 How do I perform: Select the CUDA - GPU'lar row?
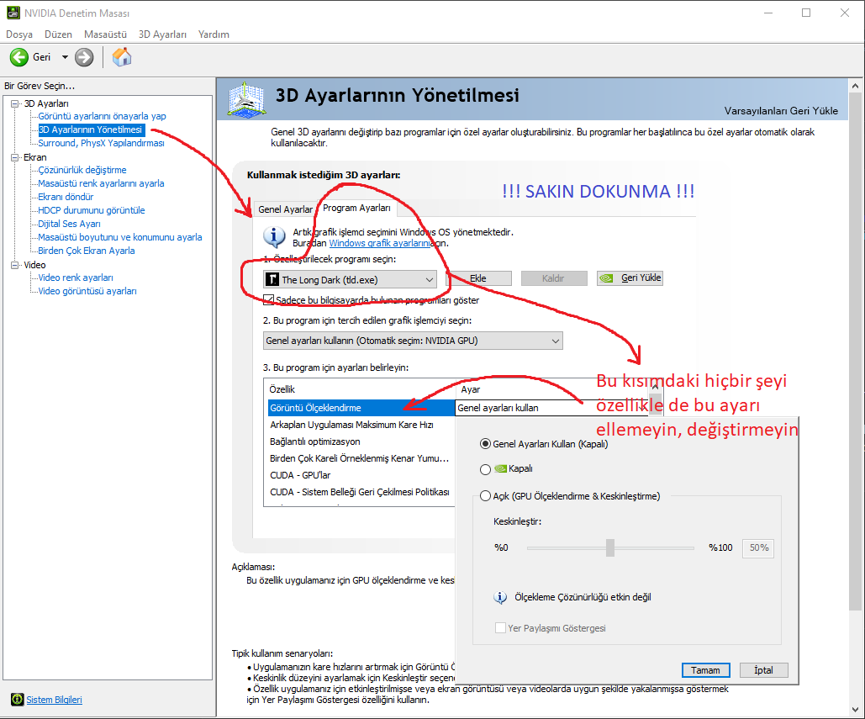point(301,476)
